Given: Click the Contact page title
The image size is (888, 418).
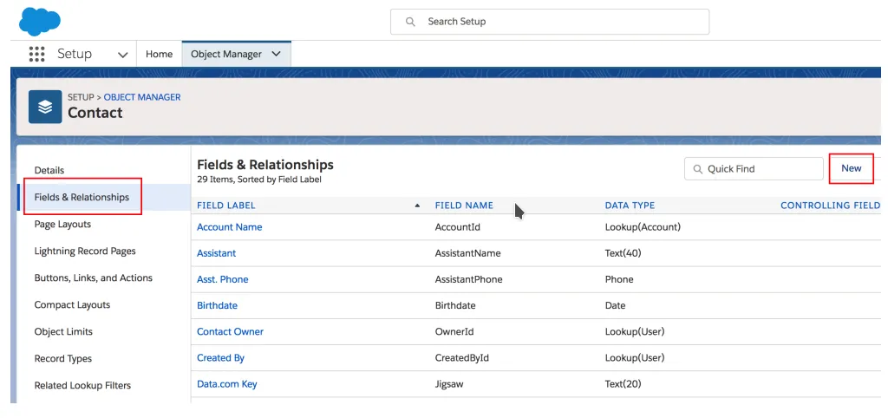Looking at the screenshot, I should tap(95, 113).
